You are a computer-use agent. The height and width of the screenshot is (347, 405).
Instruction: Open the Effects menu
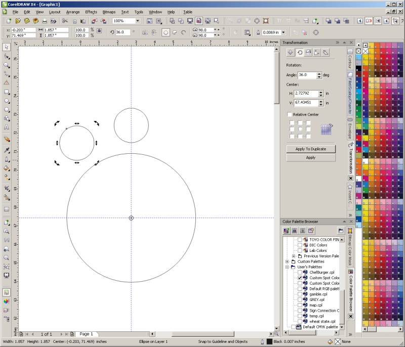91,12
